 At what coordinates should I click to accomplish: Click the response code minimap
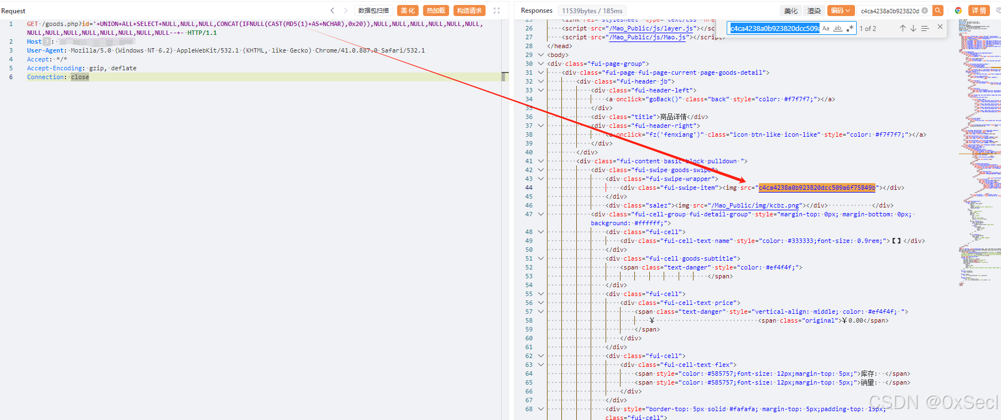[979, 152]
